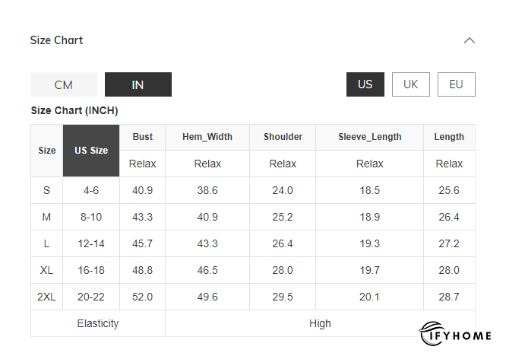The image size is (506, 356).
Task: Switch measurements to CM
Action: [64, 84]
